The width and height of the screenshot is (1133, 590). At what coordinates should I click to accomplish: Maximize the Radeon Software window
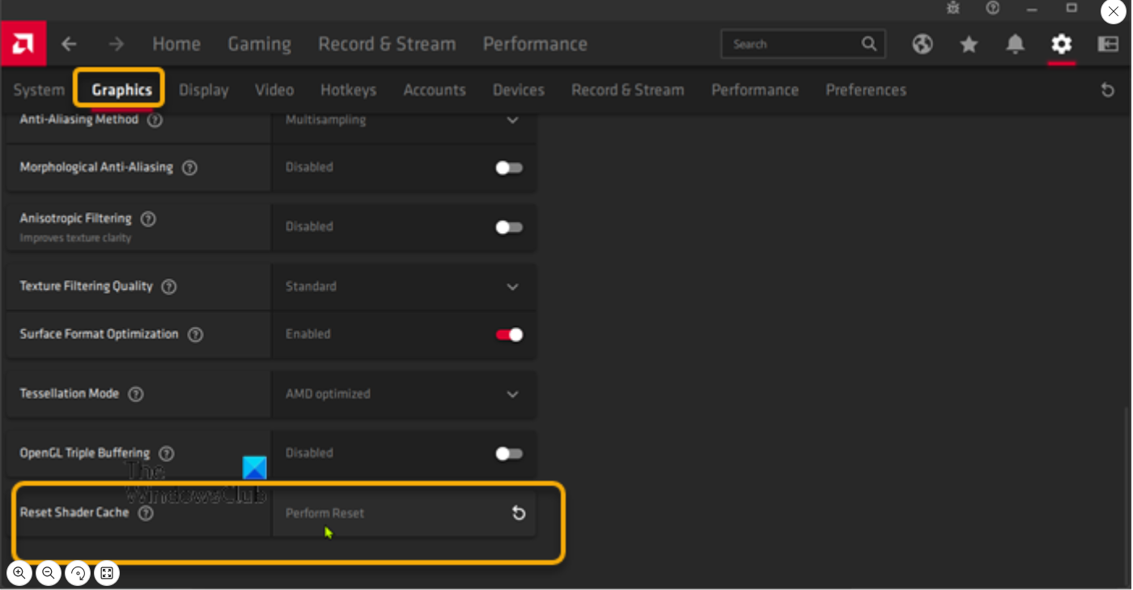1071,8
